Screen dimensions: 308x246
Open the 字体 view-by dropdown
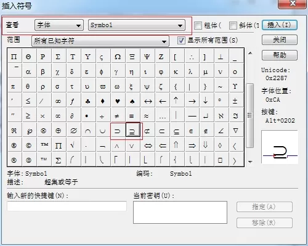pyautogui.click(x=59, y=25)
